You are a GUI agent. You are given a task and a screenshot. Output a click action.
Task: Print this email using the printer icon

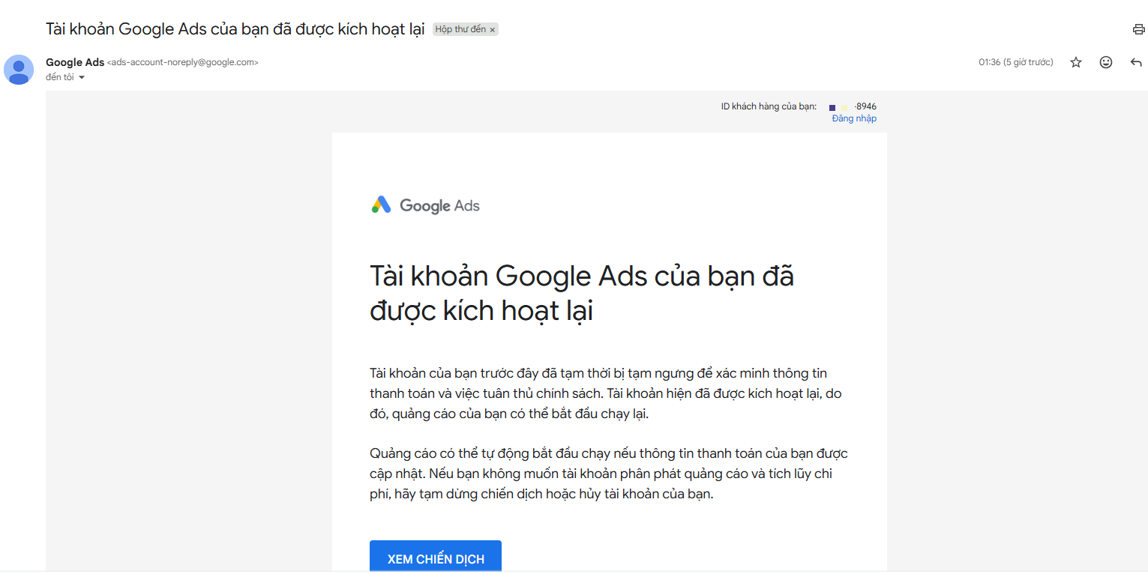pyautogui.click(x=1139, y=30)
